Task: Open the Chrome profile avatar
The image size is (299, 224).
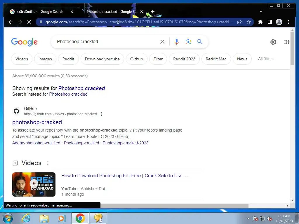Action: [279, 22]
